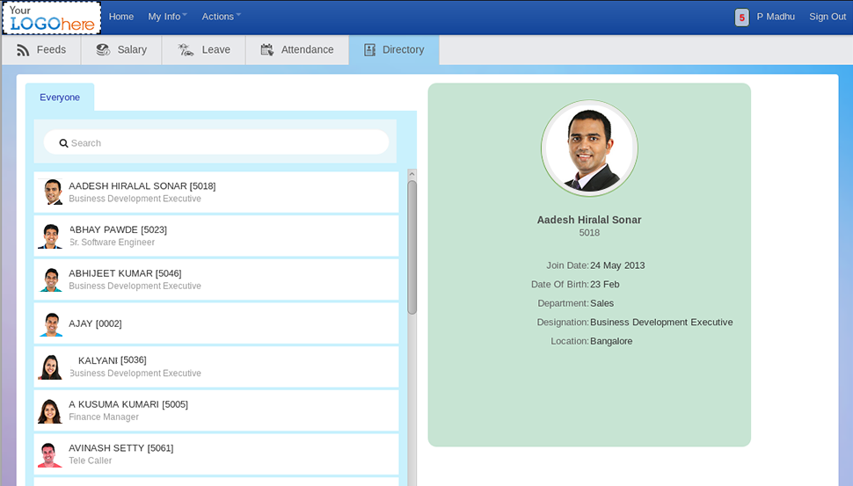Open the My Info dropdown menu
The image size is (853, 486).
click(x=167, y=17)
